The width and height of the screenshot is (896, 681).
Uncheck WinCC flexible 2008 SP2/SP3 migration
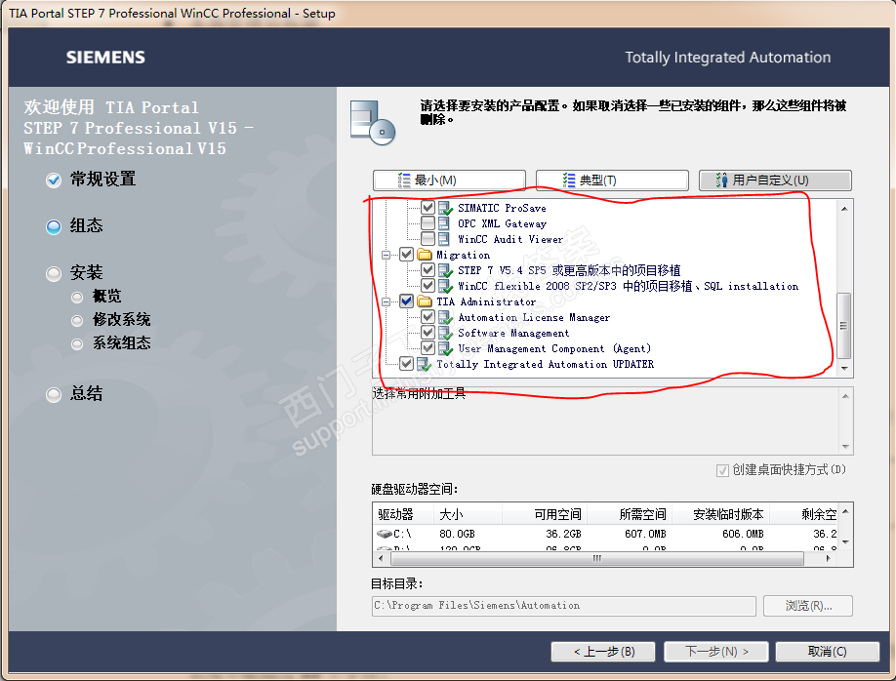(x=428, y=285)
